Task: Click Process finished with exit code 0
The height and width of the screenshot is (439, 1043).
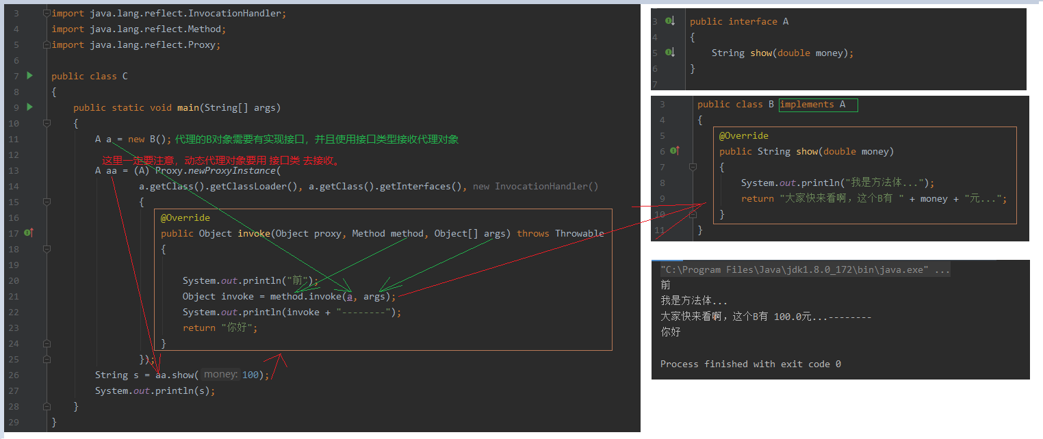Action: click(x=751, y=364)
